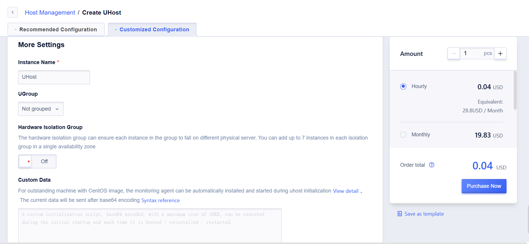Select the Hourly billing option

click(x=403, y=86)
